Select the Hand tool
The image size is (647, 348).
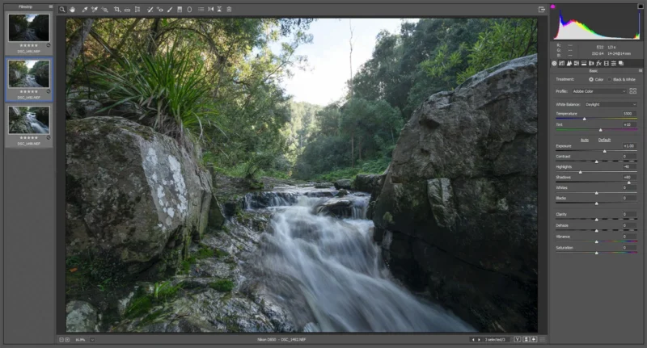(x=72, y=10)
